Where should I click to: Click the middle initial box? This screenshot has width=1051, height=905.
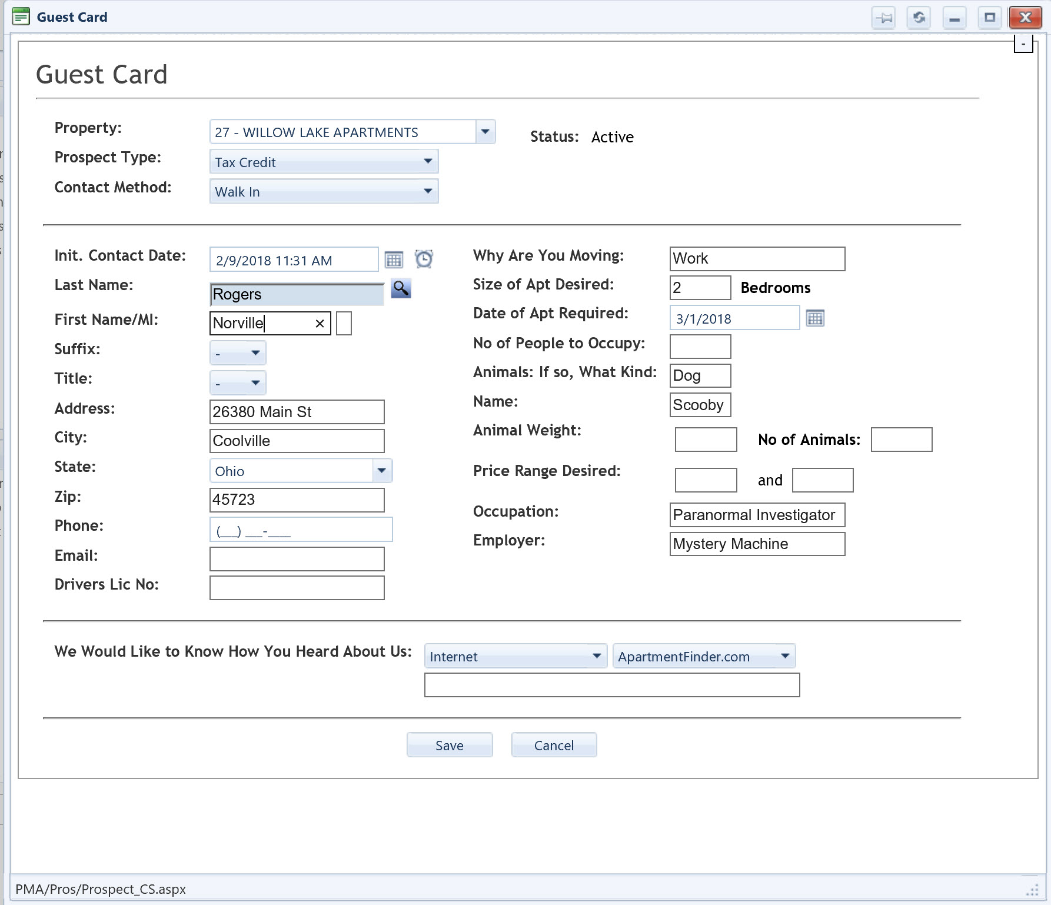(x=344, y=324)
